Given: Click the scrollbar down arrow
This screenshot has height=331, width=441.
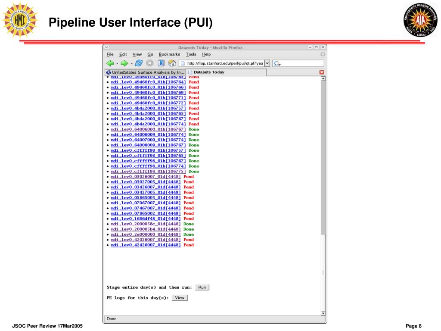Looking at the screenshot, I should click(x=323, y=313).
